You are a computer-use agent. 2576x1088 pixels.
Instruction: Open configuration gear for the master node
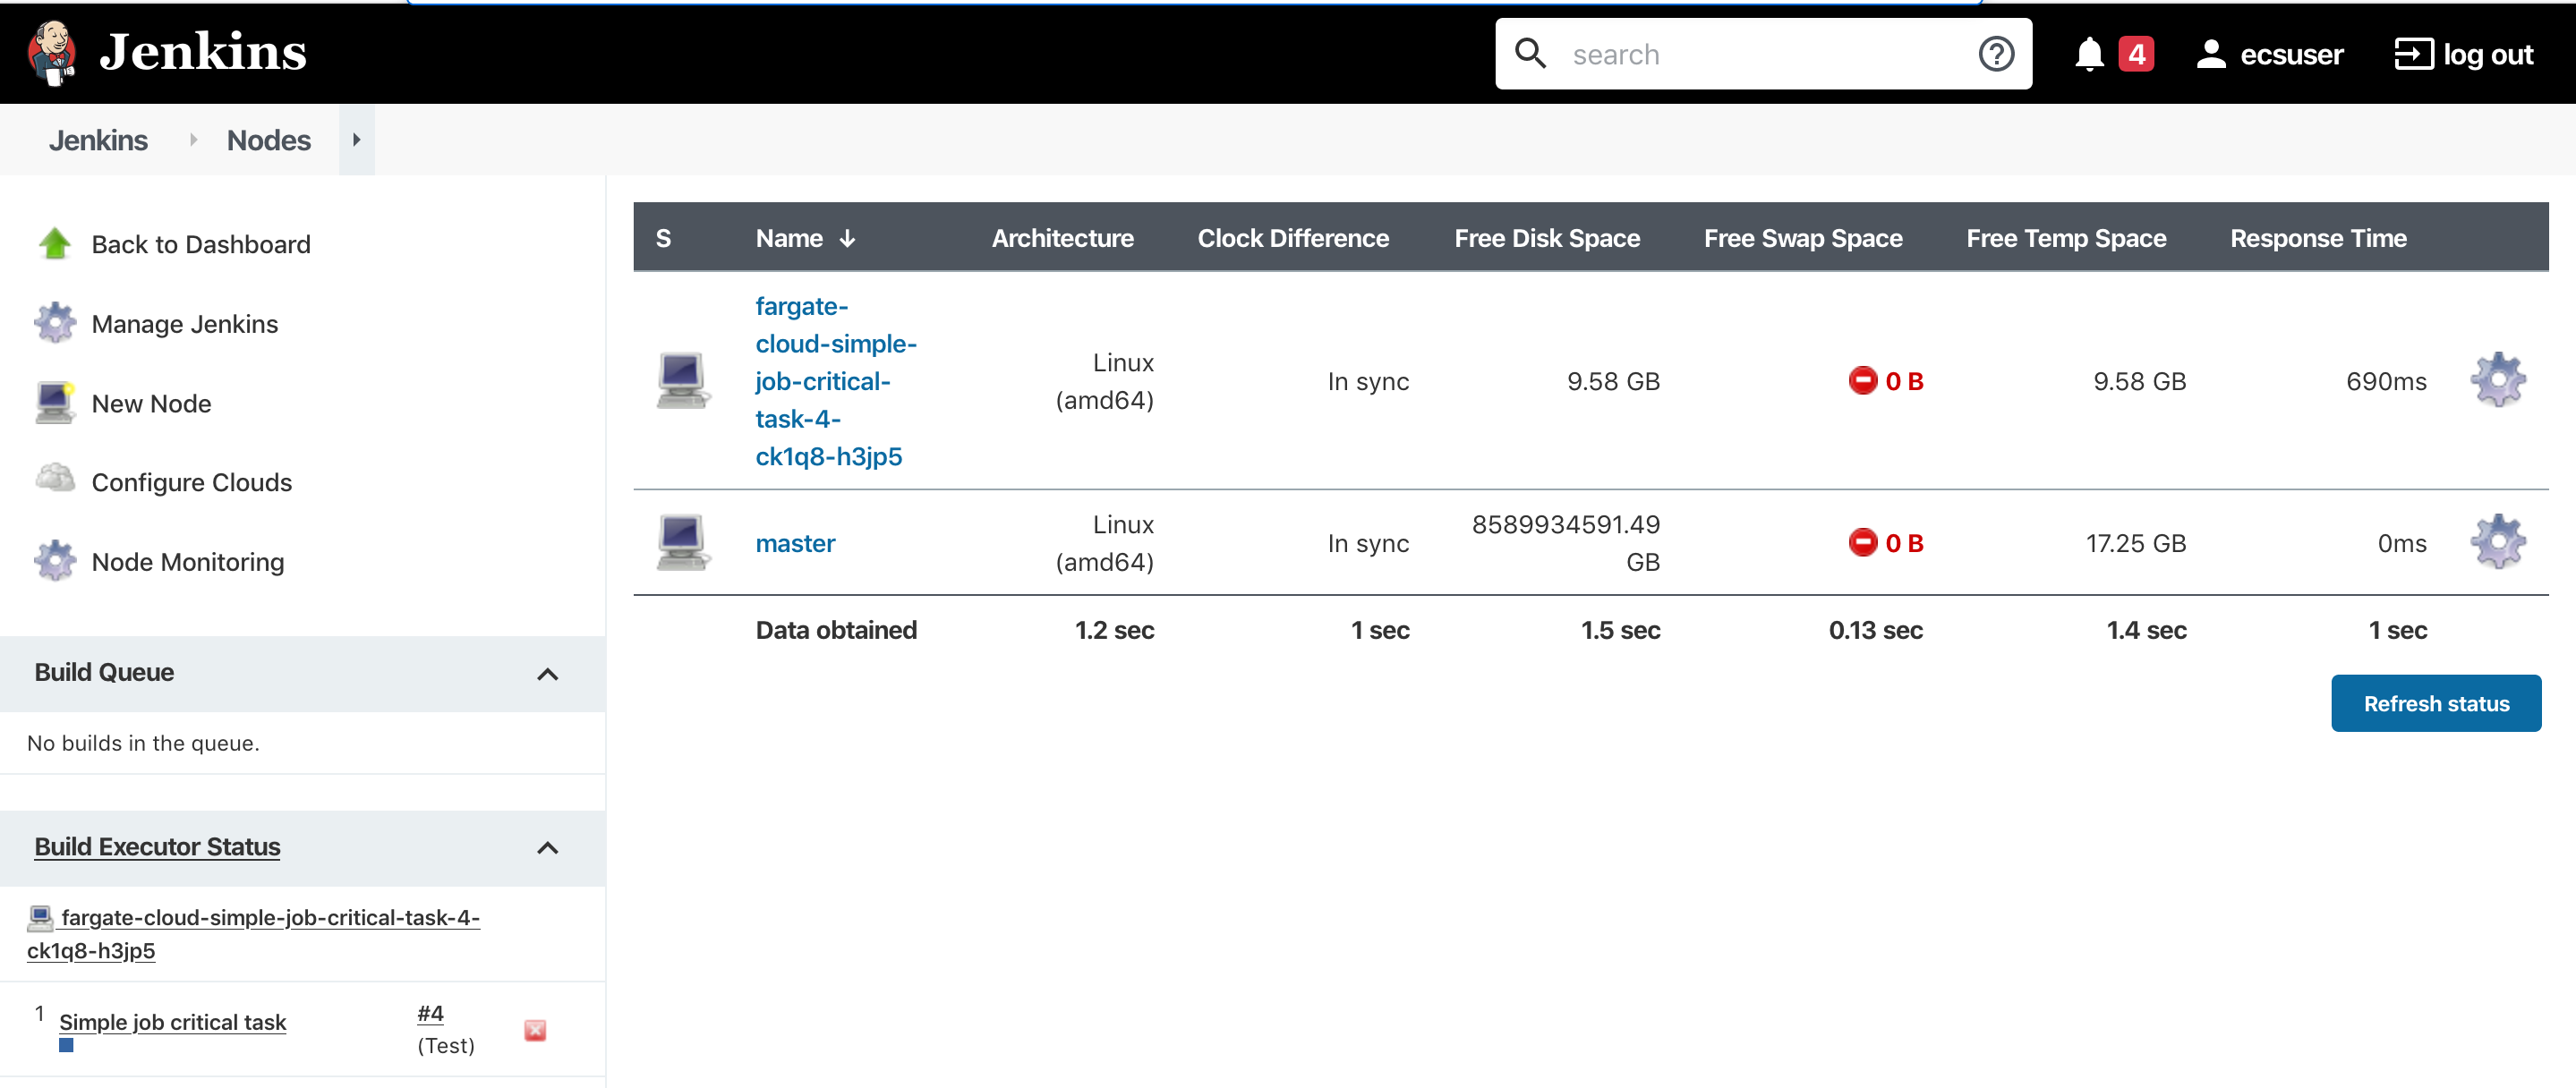click(x=2498, y=542)
